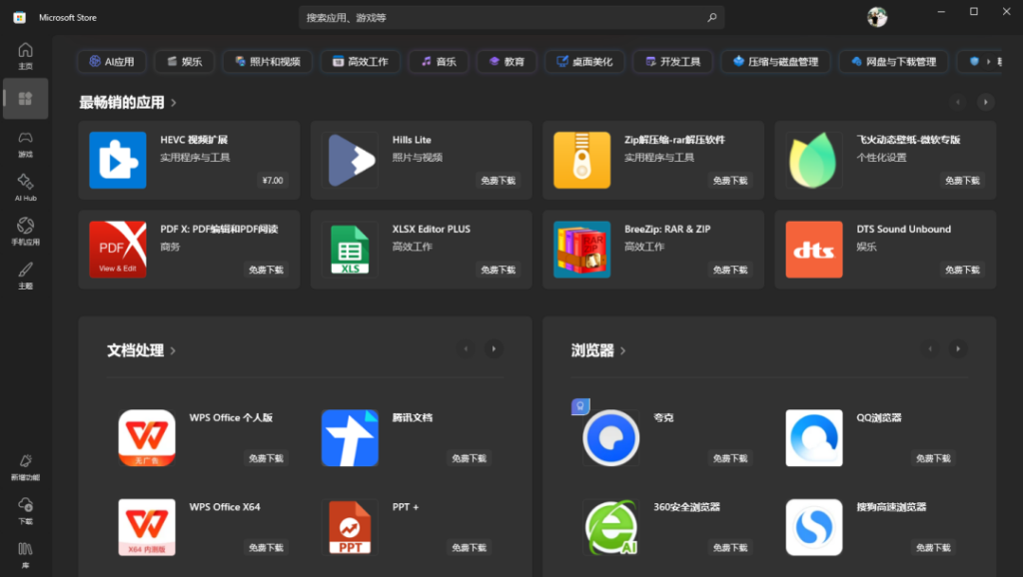Click 免费下载 for PPT +
1023x577 pixels.
(470, 548)
